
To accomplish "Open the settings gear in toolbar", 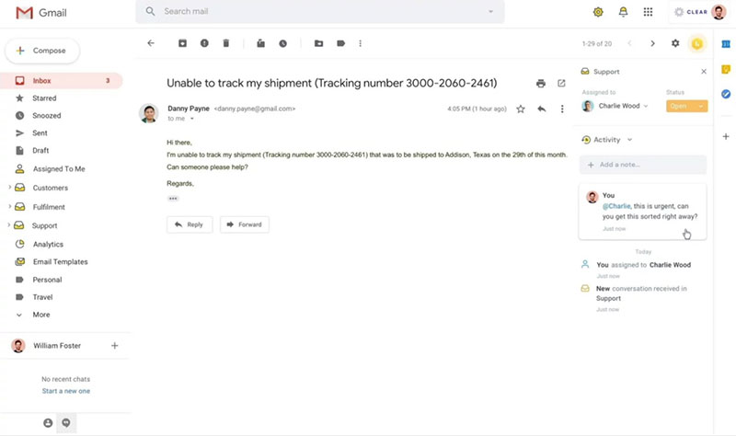I will point(675,43).
